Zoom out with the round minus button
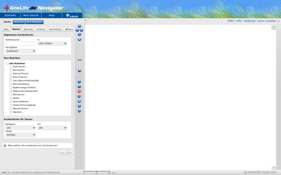The width and height of the screenshot is (281, 175). coord(80,70)
